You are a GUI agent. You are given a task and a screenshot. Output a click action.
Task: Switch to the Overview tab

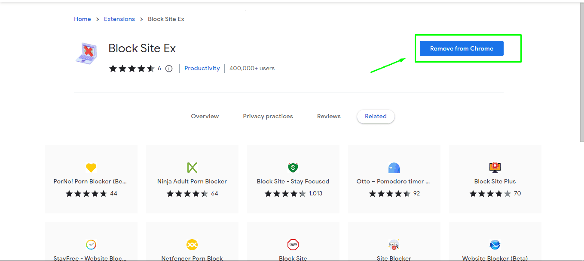205,116
